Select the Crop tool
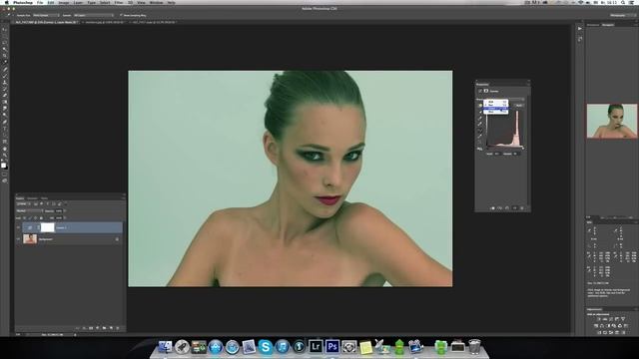The height and width of the screenshot is (359, 639). pos(4,56)
